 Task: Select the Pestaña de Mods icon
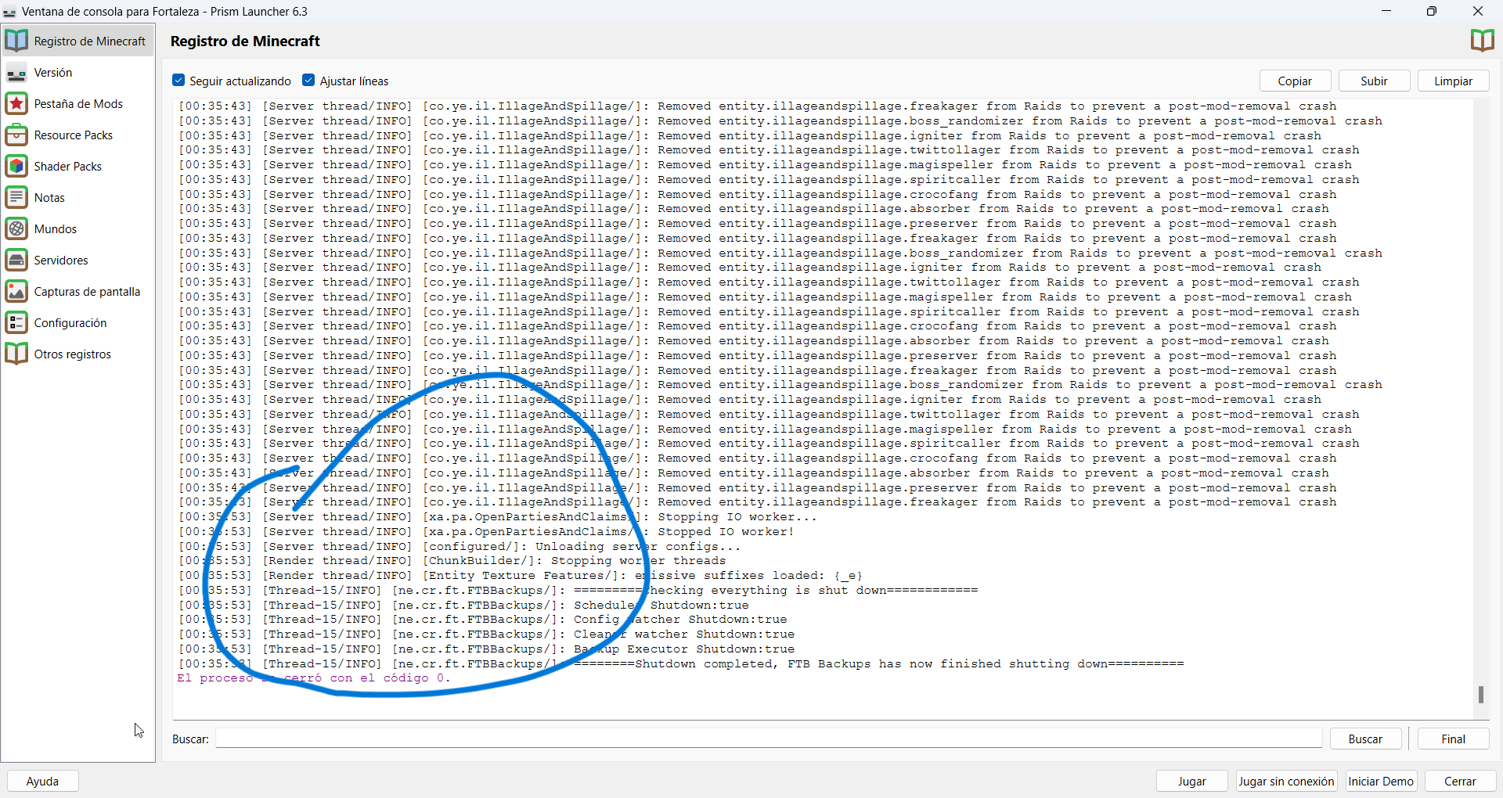[16, 102]
